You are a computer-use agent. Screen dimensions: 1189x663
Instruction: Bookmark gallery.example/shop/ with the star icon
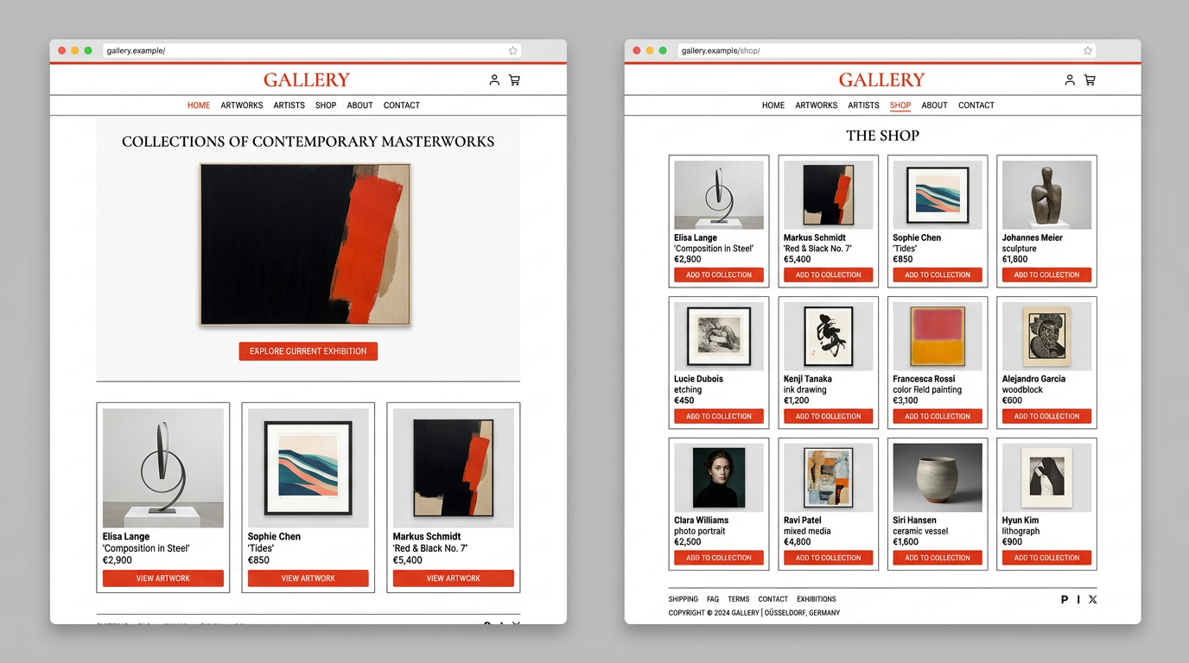pos(1088,51)
